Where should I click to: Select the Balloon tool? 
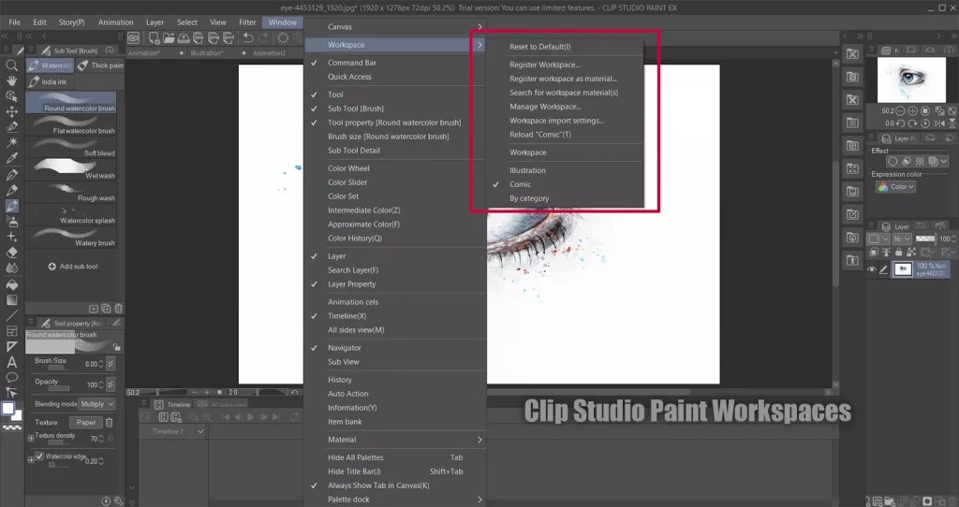pyautogui.click(x=11, y=378)
